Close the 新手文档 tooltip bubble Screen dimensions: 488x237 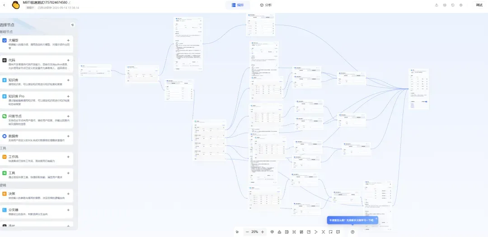[376, 218]
